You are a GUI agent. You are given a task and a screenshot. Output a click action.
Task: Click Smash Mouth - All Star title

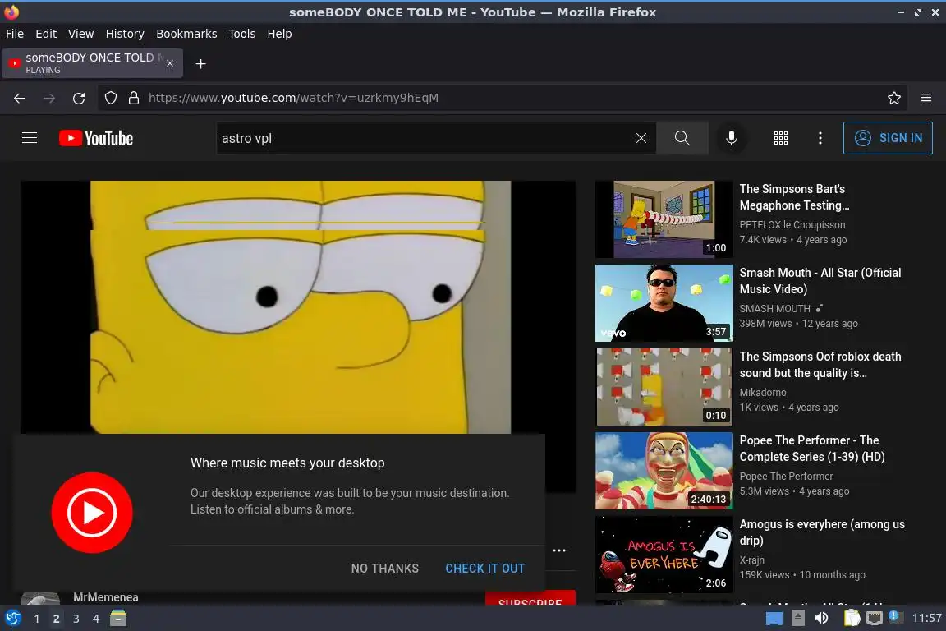(x=820, y=281)
